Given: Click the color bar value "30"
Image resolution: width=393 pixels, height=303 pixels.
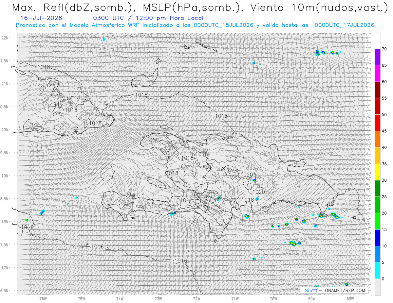Looking at the screenshot, I should [384, 180].
